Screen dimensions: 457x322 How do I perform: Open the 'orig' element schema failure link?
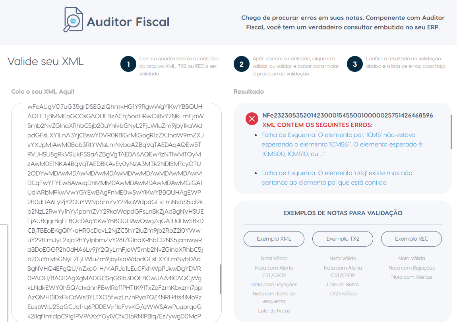337,177
